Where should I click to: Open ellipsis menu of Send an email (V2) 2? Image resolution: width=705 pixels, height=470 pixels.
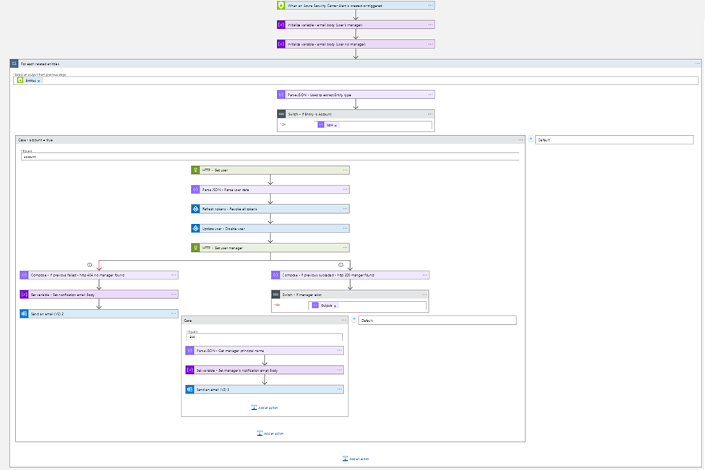point(174,313)
